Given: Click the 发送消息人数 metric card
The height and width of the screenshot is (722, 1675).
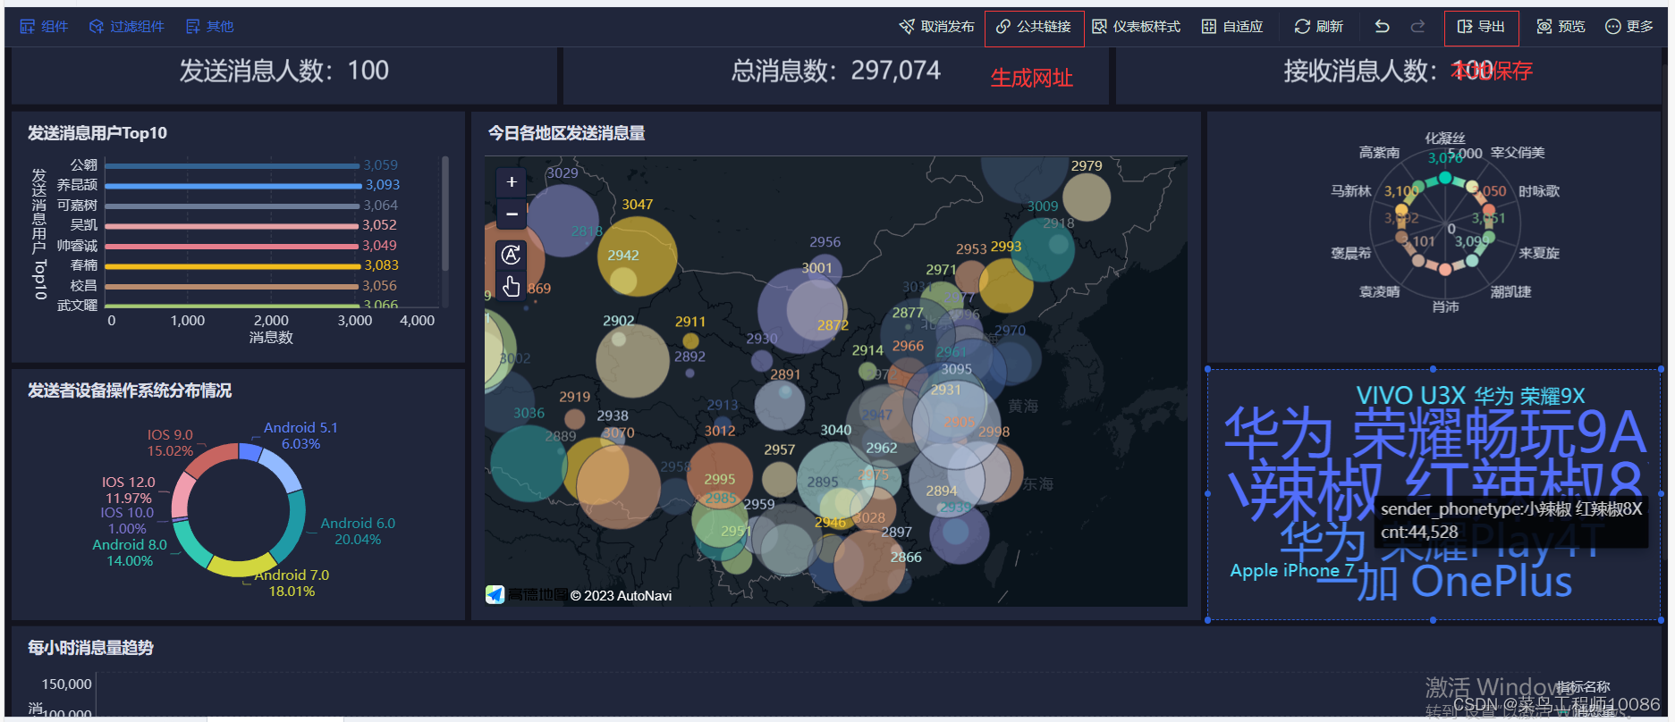Looking at the screenshot, I should pos(284,76).
